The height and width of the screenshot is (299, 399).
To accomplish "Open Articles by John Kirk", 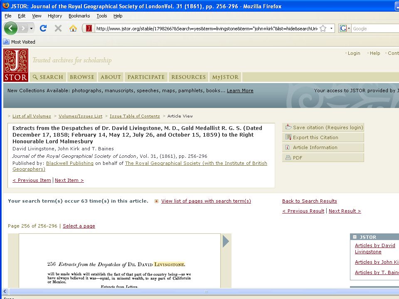I will (377, 262).
